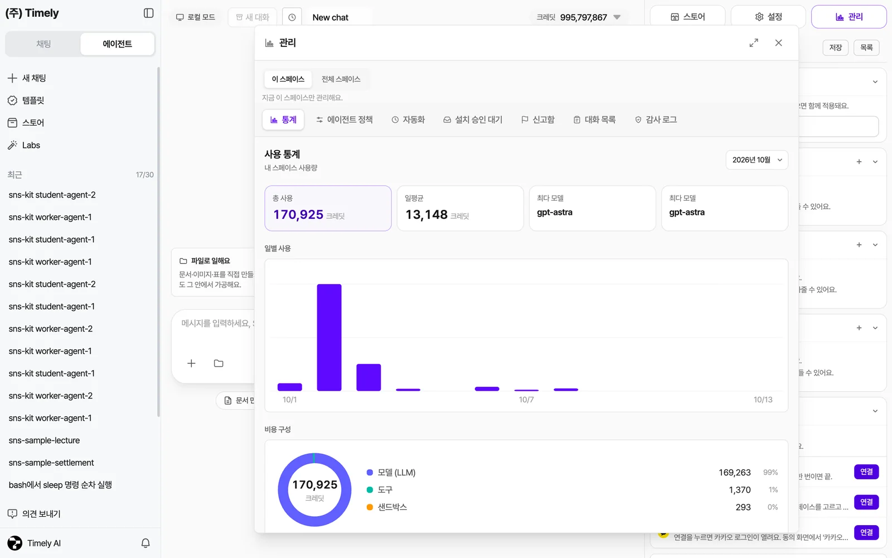Screen dimensions: 892x558
Task: Click the Timely AI profile avatar
Action: [x=15, y=543]
